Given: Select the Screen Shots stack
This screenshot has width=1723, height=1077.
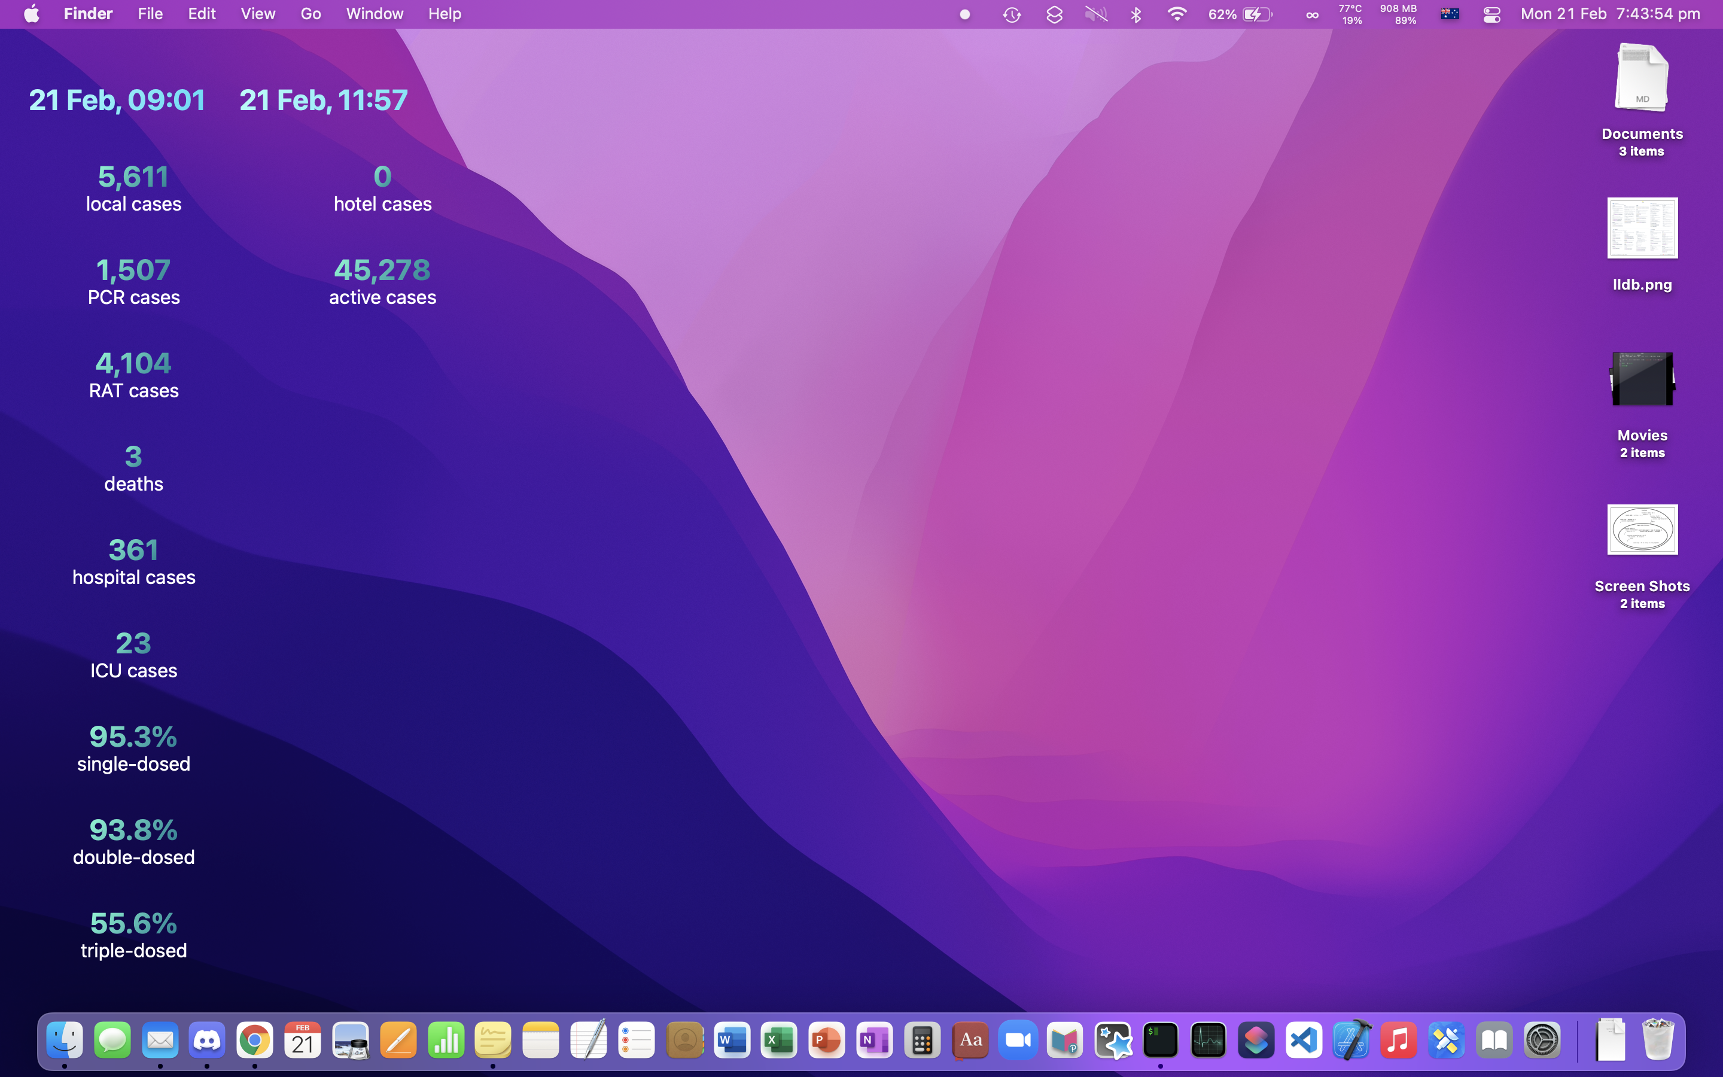Looking at the screenshot, I should [1642, 530].
